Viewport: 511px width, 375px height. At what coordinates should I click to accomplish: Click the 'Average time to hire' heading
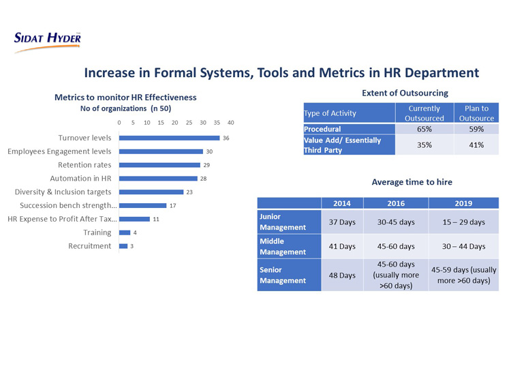point(412,182)
